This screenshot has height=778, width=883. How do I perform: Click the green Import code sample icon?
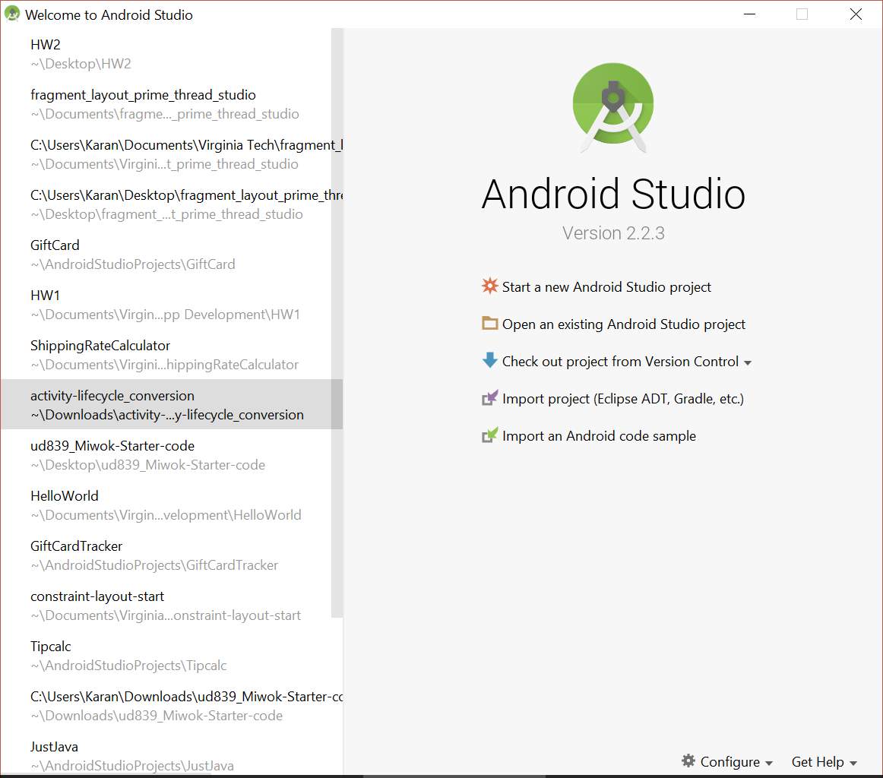[x=490, y=435]
